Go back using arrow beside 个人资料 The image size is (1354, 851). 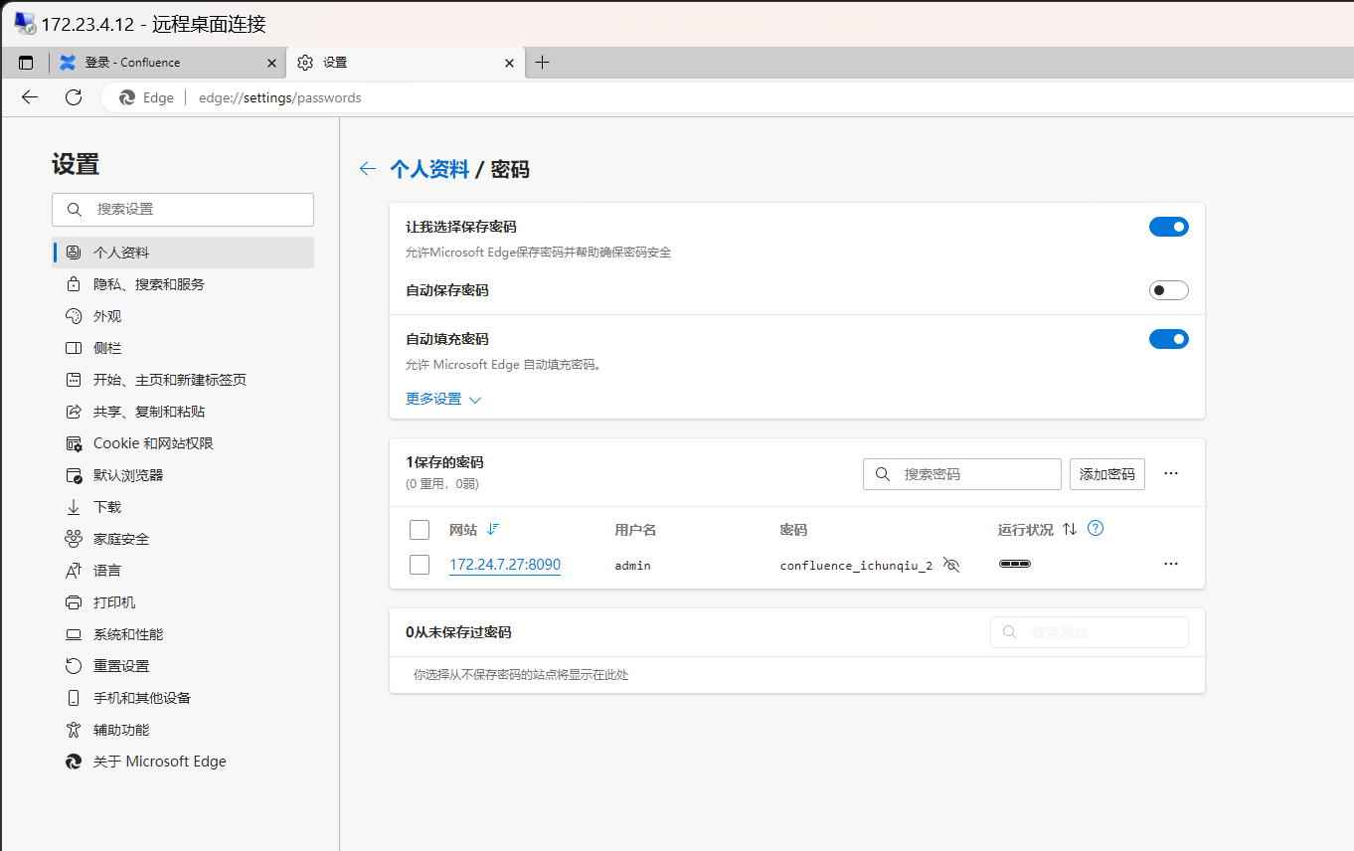click(x=368, y=169)
